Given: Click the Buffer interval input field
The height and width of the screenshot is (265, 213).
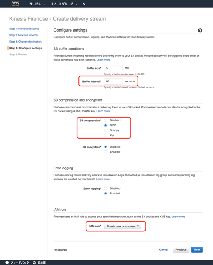Looking at the screenshot, I should coord(114,81).
